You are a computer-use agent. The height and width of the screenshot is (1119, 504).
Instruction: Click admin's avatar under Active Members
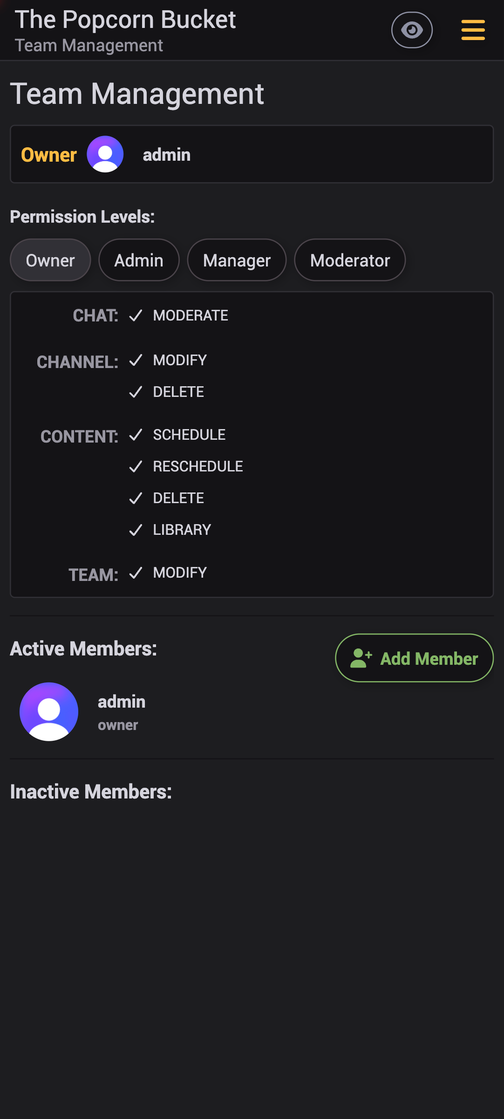tap(49, 711)
